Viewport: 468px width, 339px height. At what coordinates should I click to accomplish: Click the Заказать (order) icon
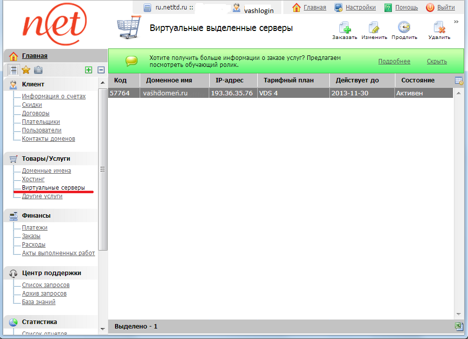pyautogui.click(x=344, y=29)
